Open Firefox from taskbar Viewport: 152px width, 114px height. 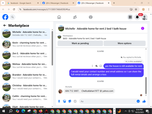coord(41,111)
